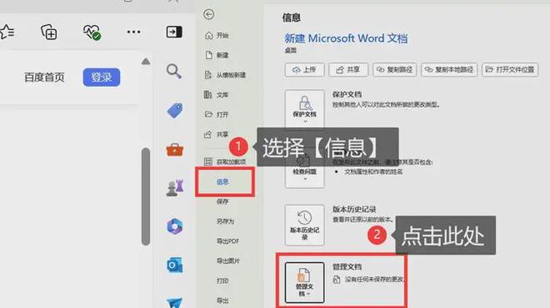
Task: Open the chess games sidebar icon
Action: point(175,188)
